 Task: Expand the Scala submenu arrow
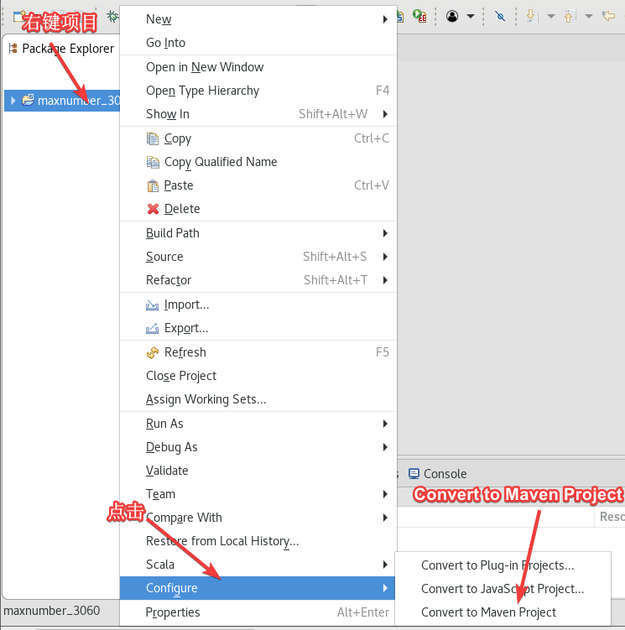click(385, 565)
